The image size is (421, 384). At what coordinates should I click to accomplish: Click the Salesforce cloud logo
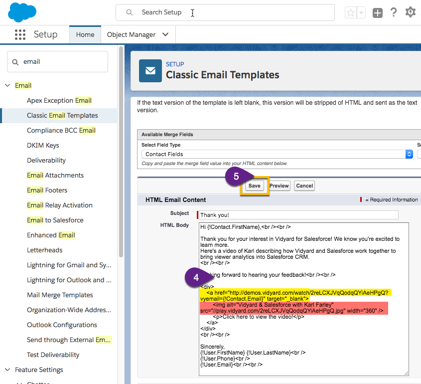pos(22,12)
